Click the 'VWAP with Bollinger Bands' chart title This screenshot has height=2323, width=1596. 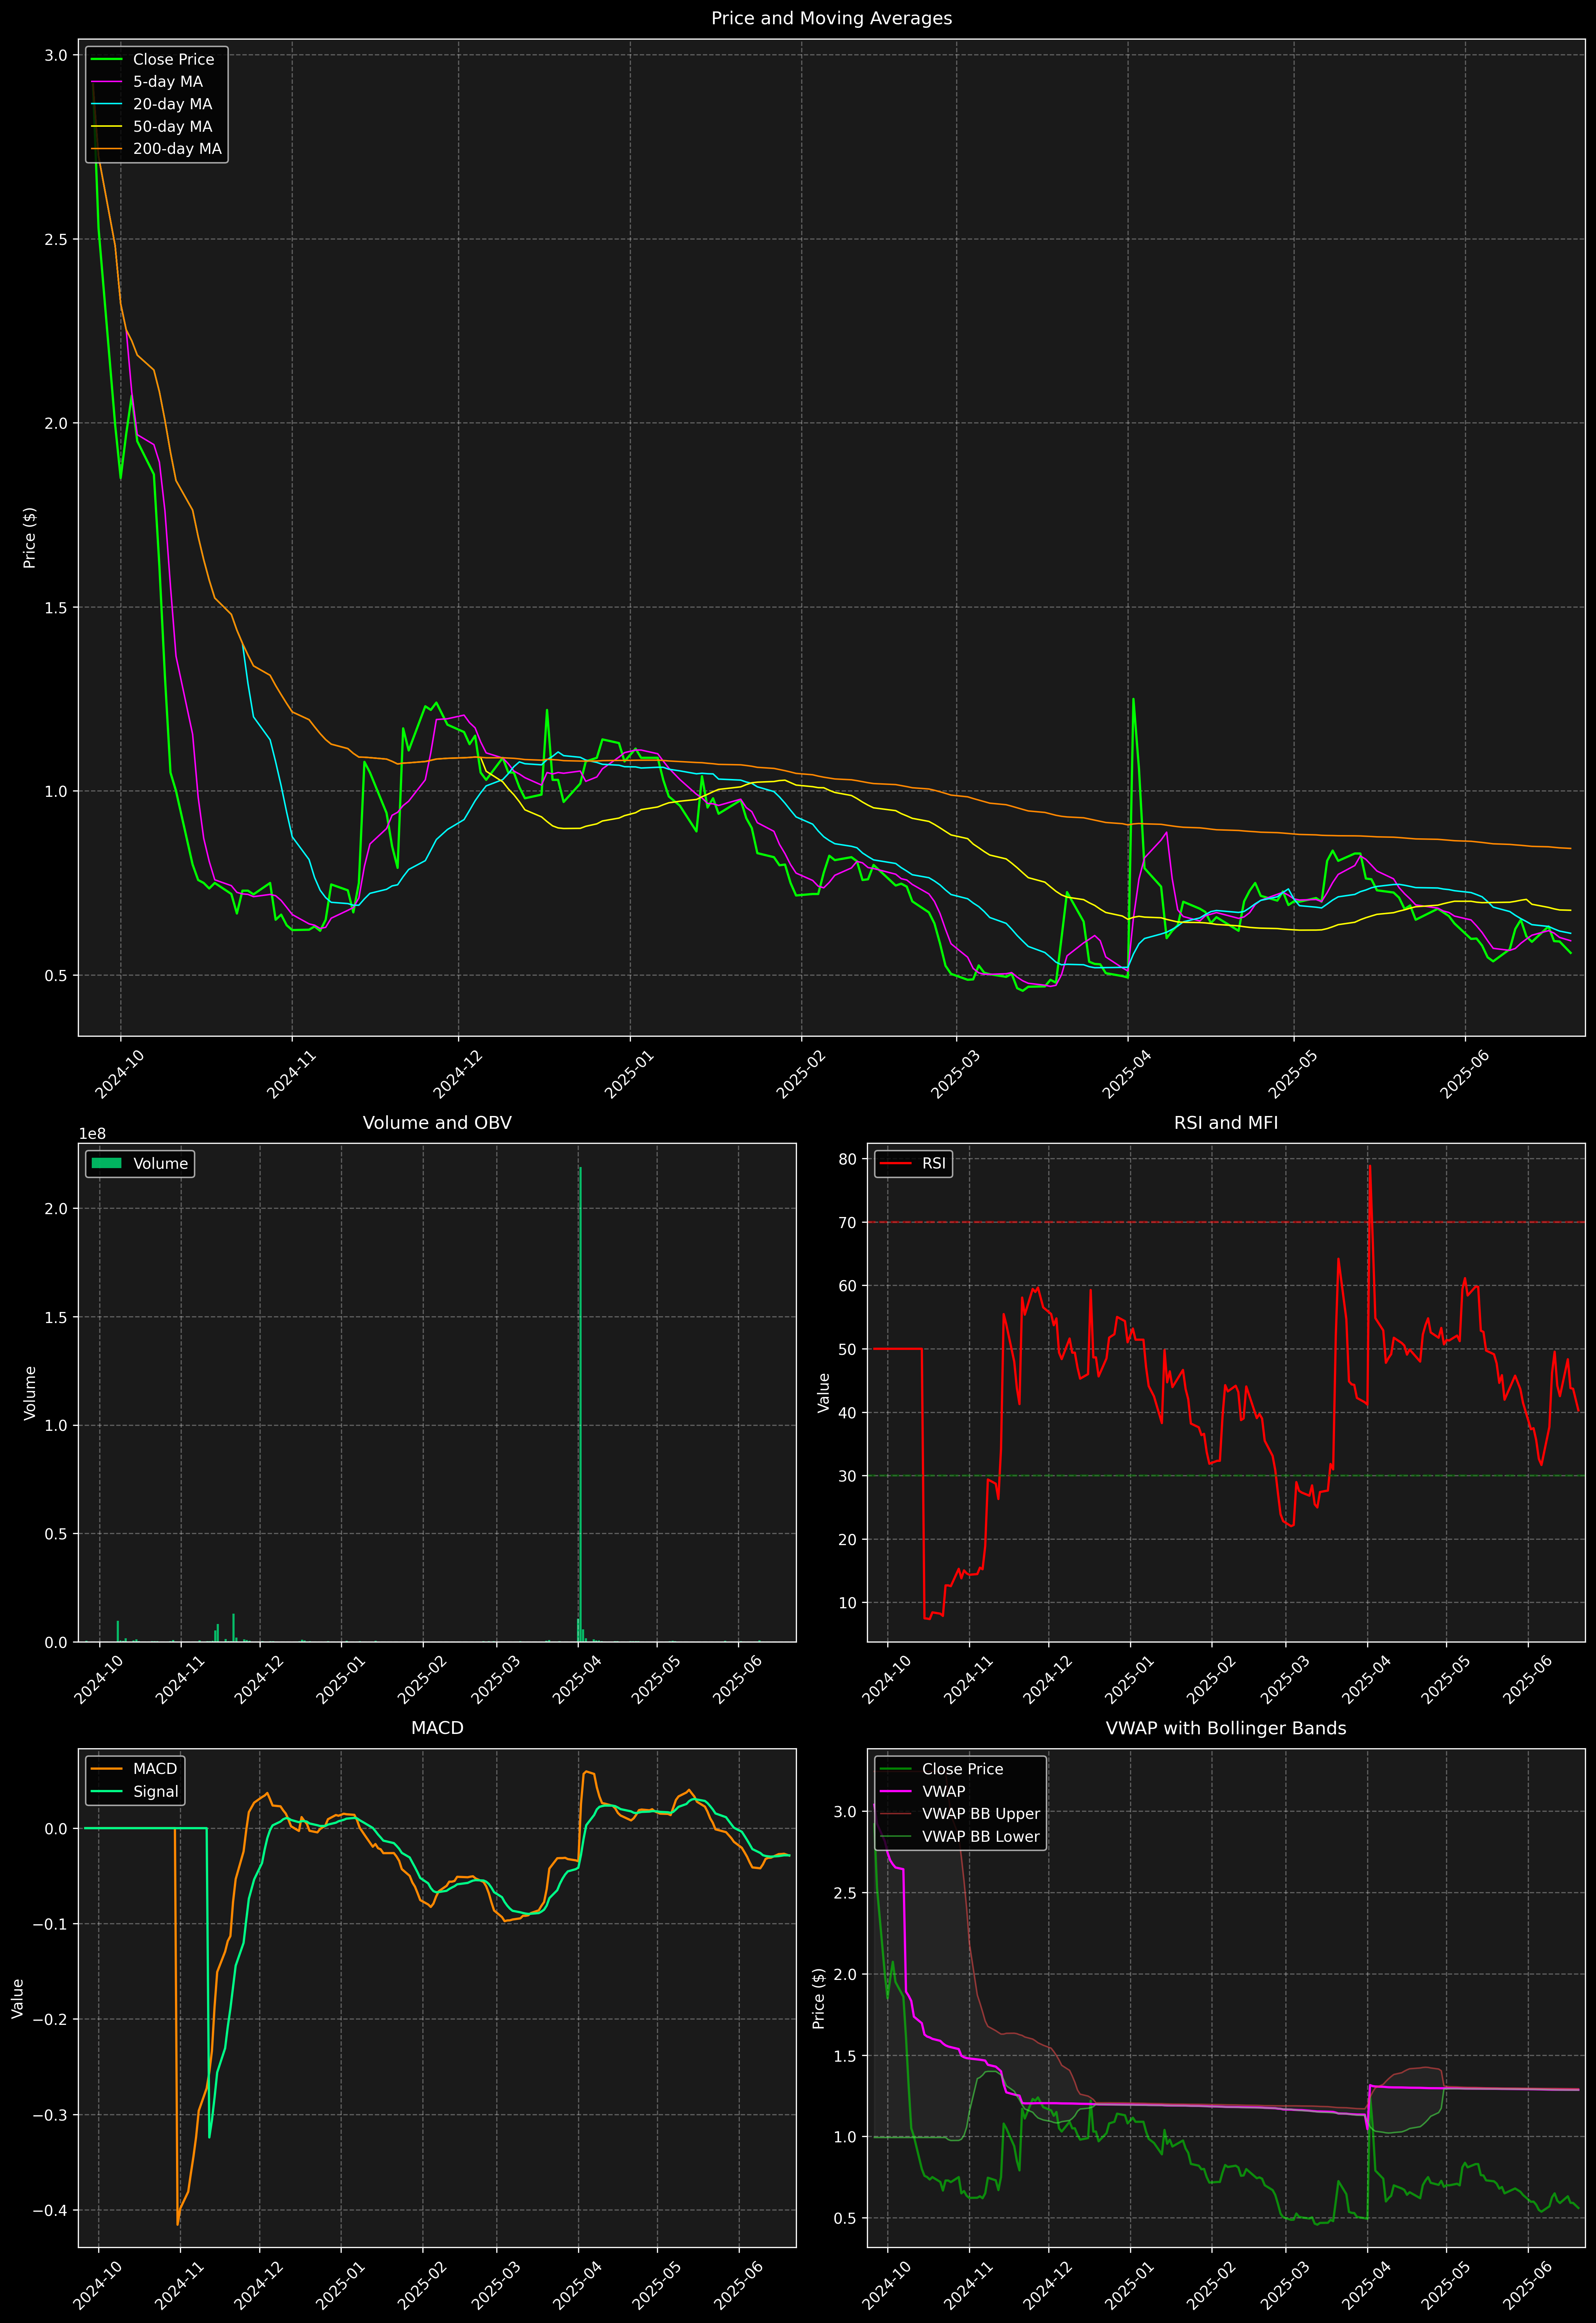point(1226,1728)
